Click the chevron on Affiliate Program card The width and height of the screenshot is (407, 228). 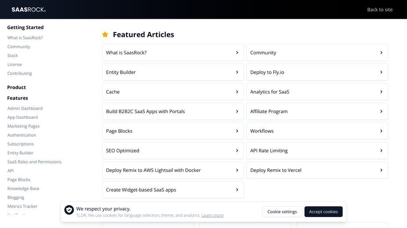(x=381, y=111)
